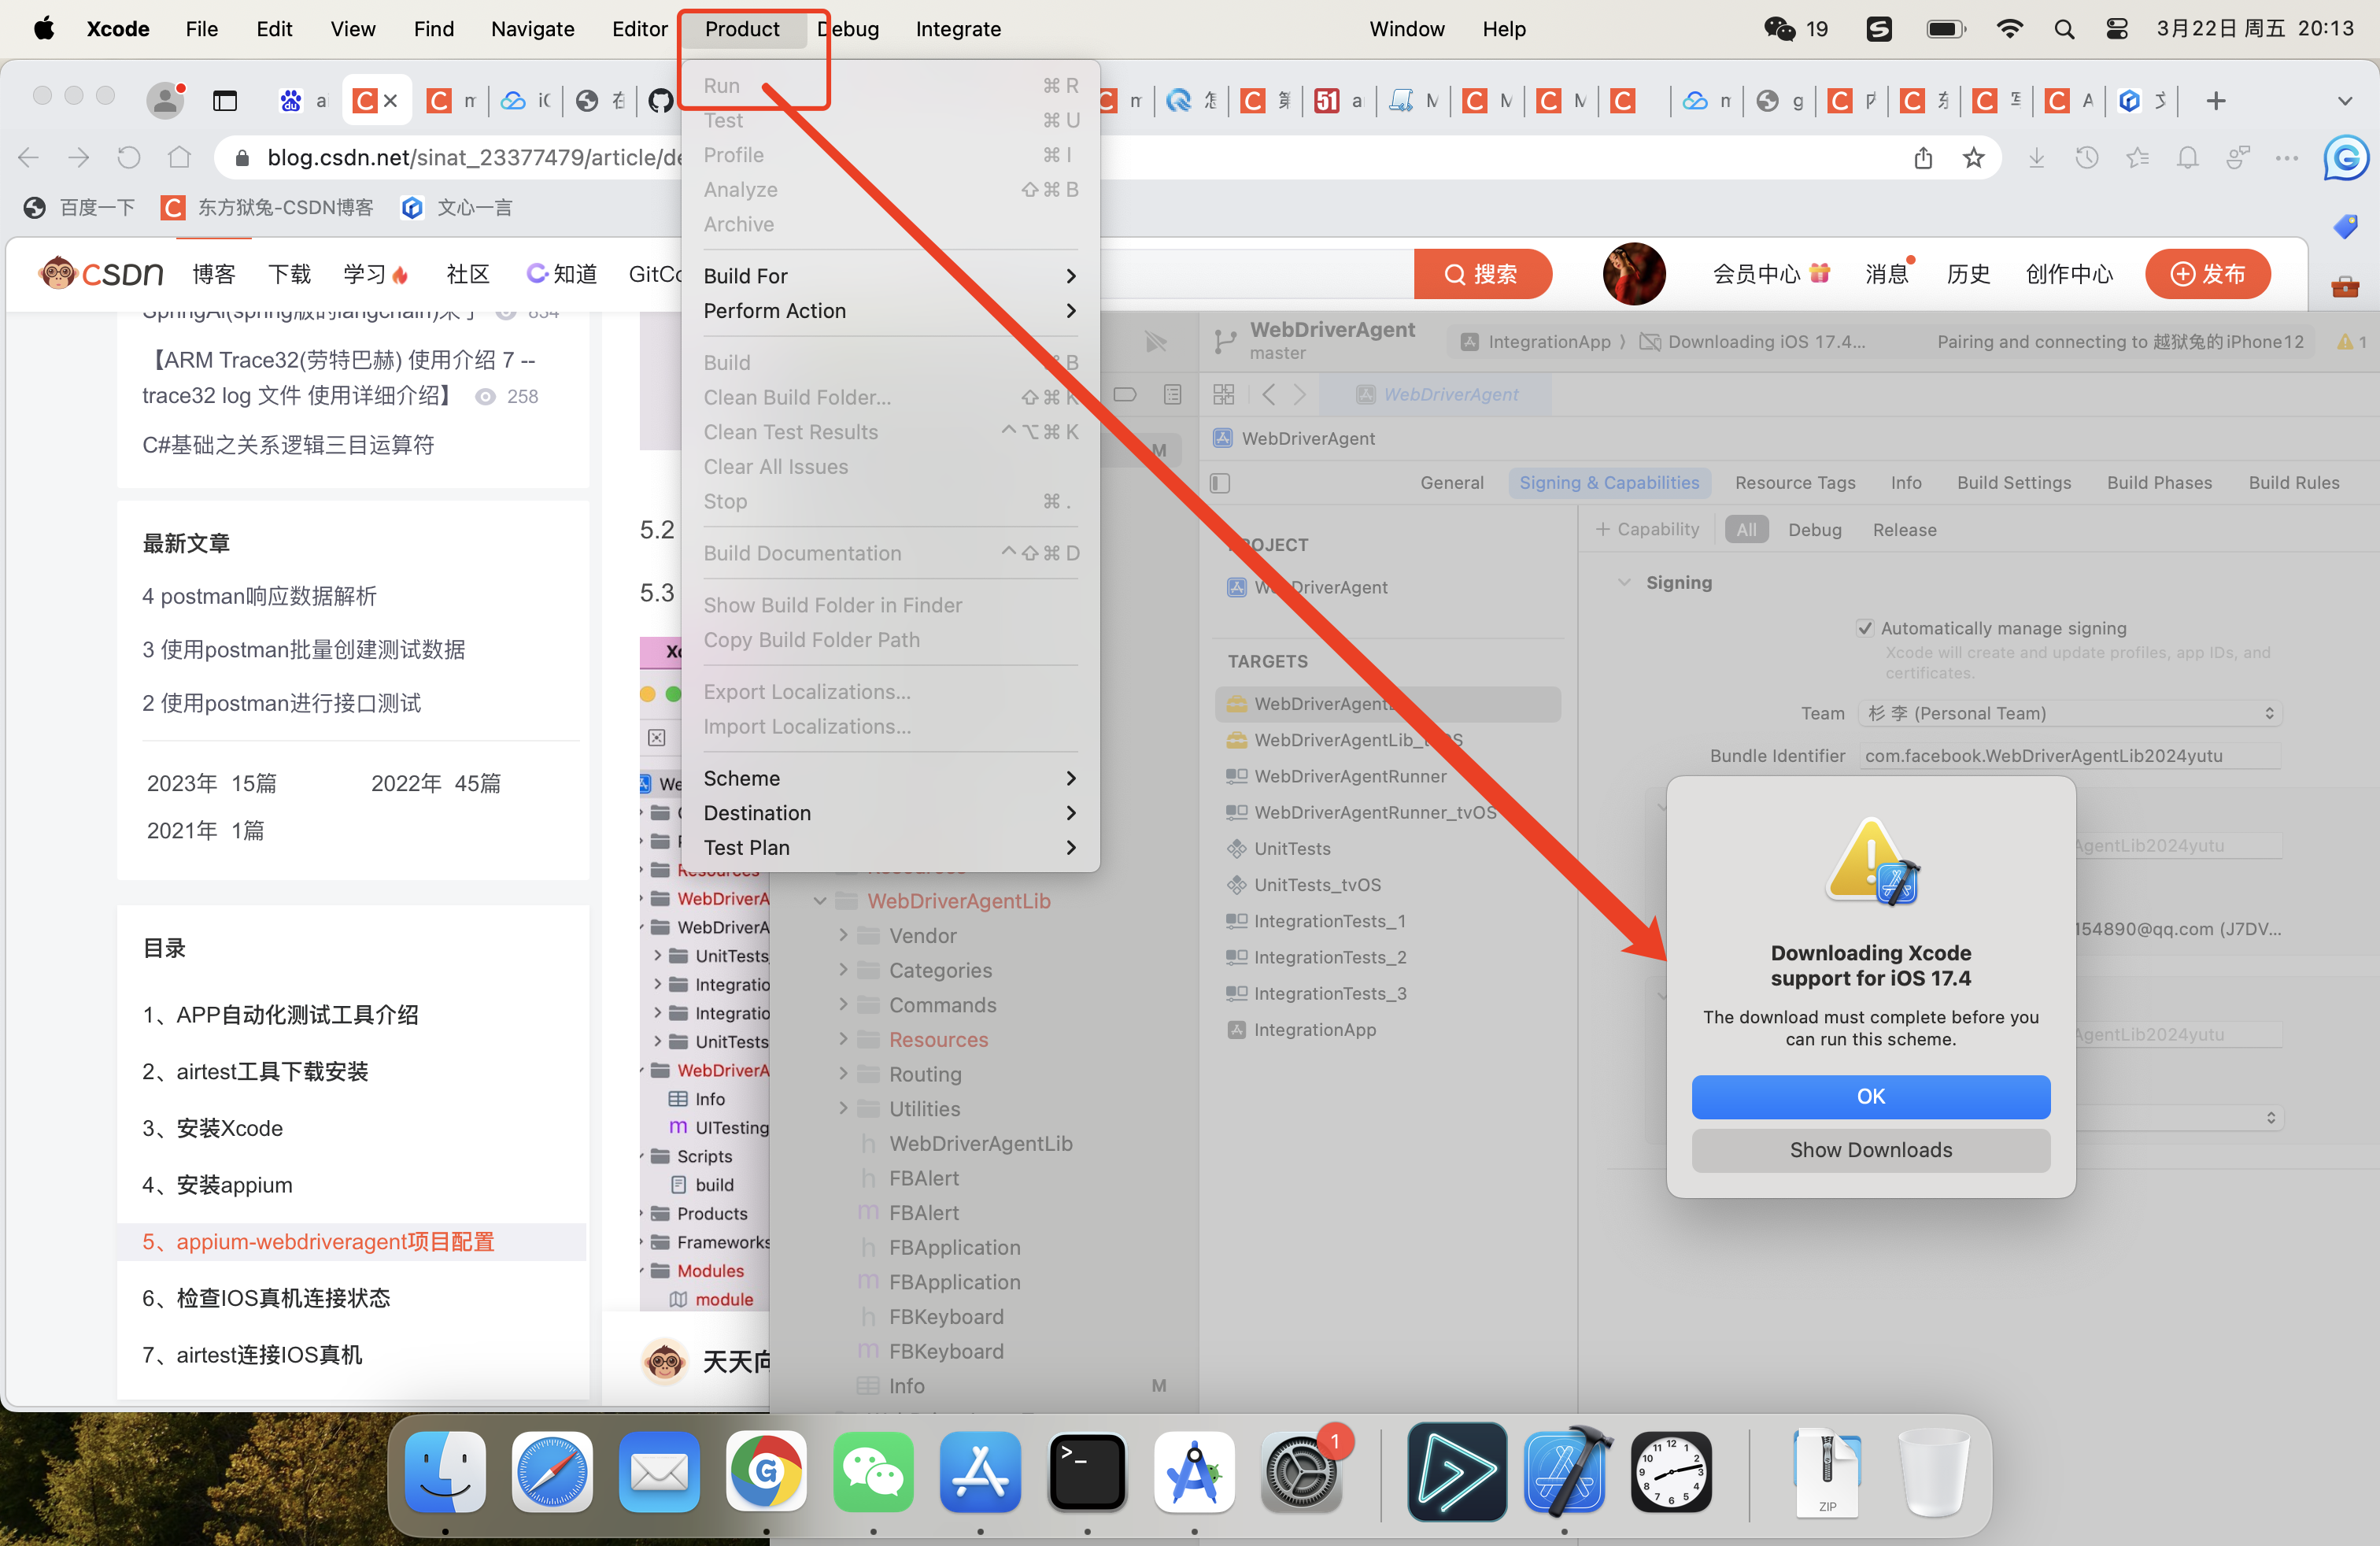This screenshot has height=1546, width=2380.
Task: Collapse the WebDriverAgentLib folder
Action: 820,901
